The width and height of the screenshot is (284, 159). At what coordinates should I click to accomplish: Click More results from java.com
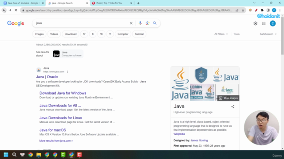[56, 141]
